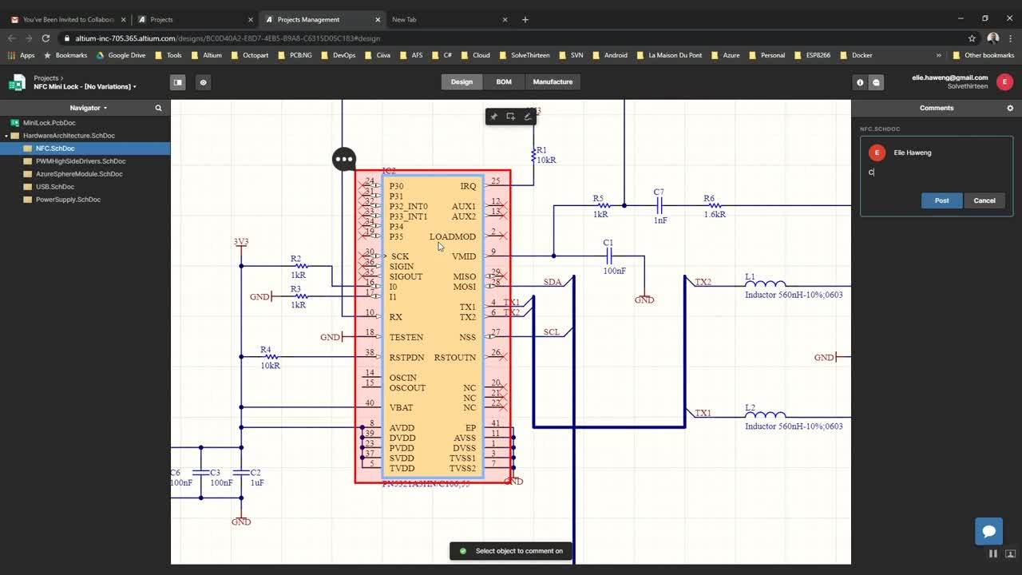This screenshot has width=1022, height=575.
Task: Open PowerSupply.SchDoc in the navigator
Action: point(68,200)
